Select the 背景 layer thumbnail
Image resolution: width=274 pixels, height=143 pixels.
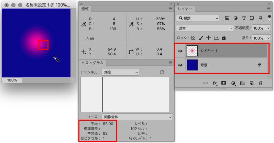click(x=192, y=65)
